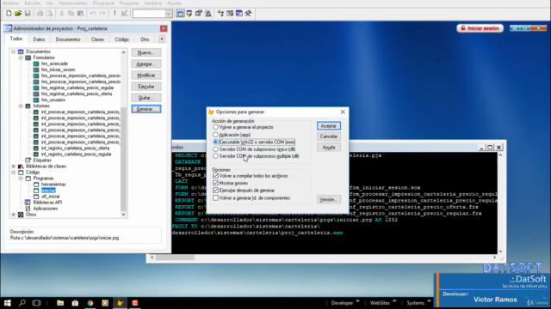Click the Print toolbar icon
This screenshot has width=551, height=309.
pyautogui.click(x=40, y=14)
